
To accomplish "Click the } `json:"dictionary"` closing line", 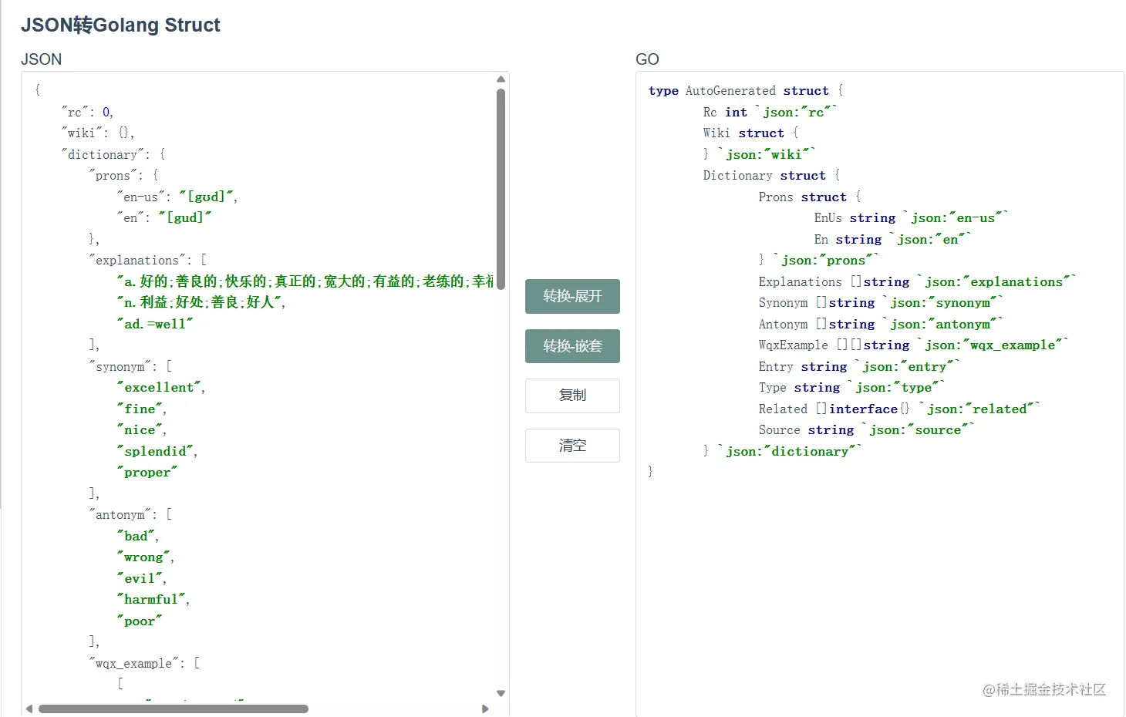I will [x=783, y=452].
